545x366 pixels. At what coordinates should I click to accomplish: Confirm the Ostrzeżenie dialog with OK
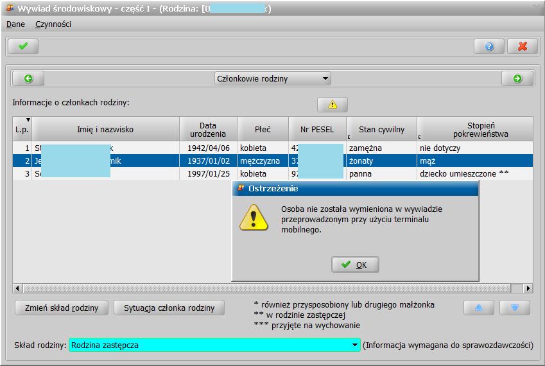[x=355, y=265]
